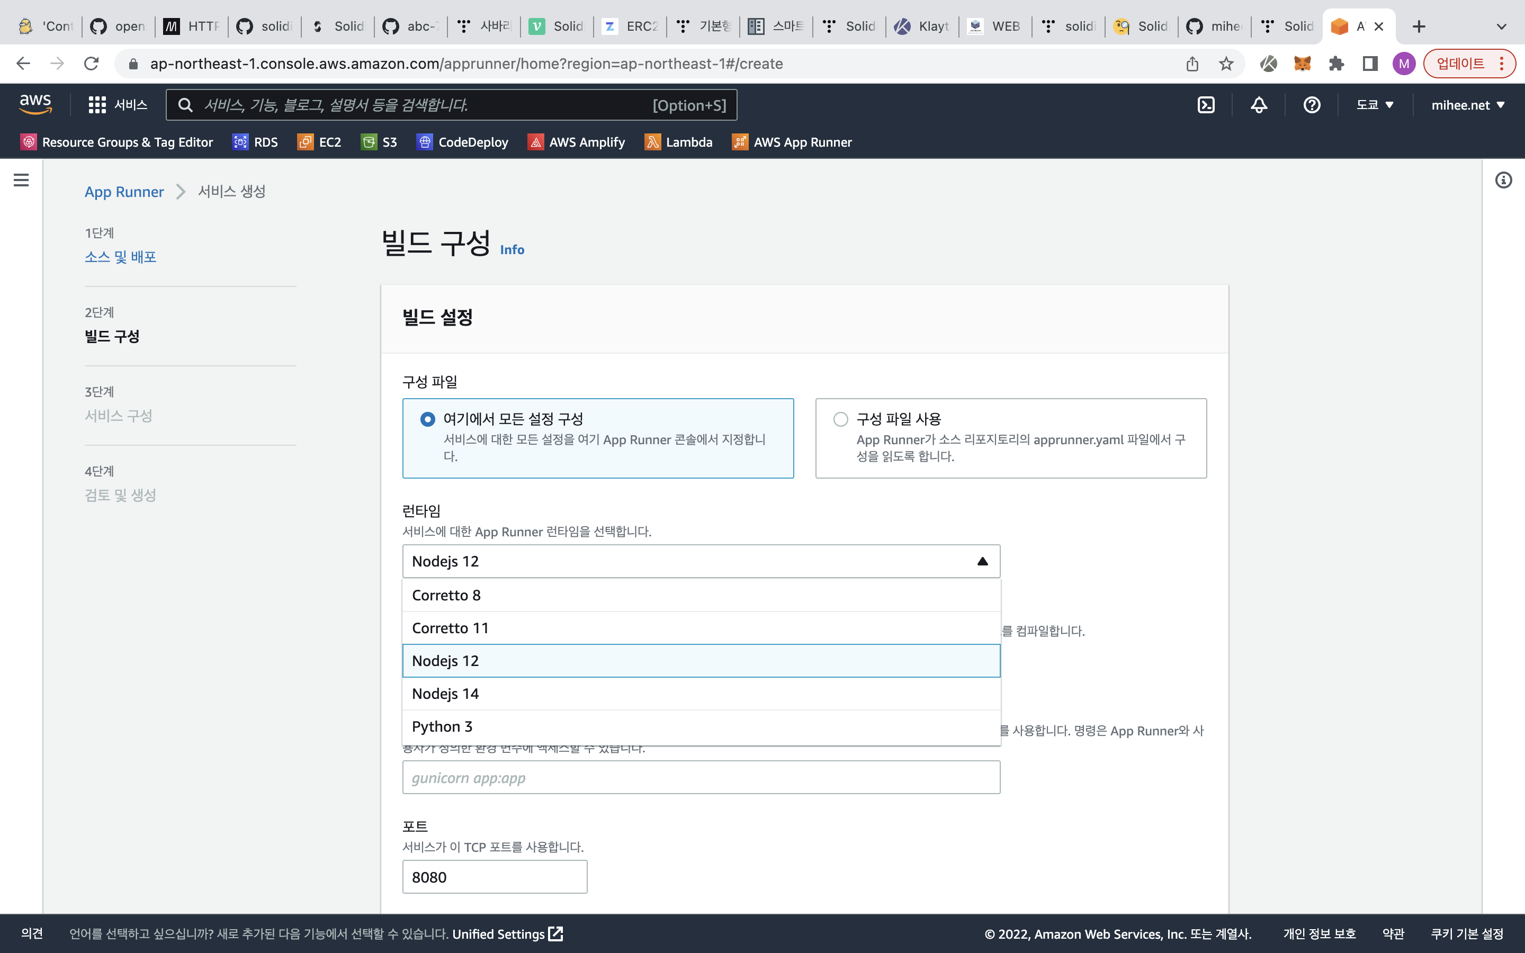Toggle the hamburger navigation menu
The image size is (1525, 953).
coord(21,180)
